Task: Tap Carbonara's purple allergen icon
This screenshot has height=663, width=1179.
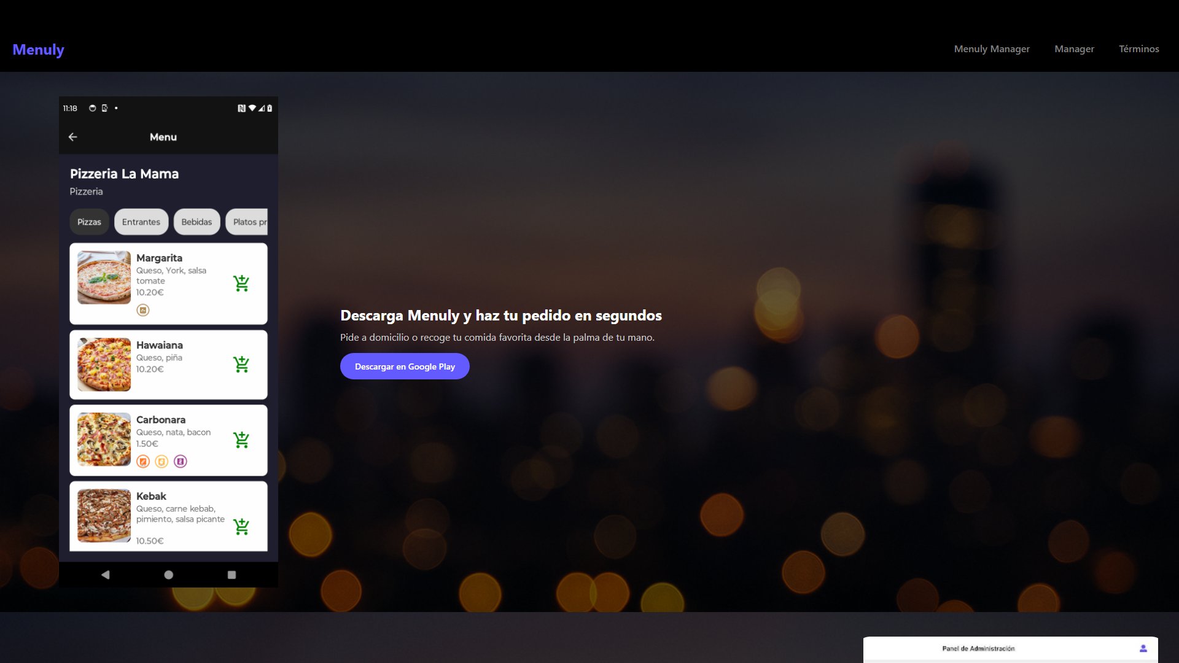Action: 181,461
